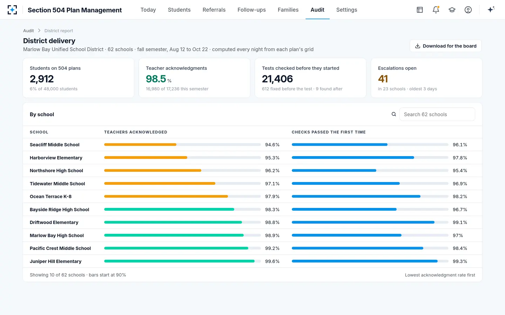Switch to the Students tab
The width and height of the screenshot is (505, 315).
(179, 10)
